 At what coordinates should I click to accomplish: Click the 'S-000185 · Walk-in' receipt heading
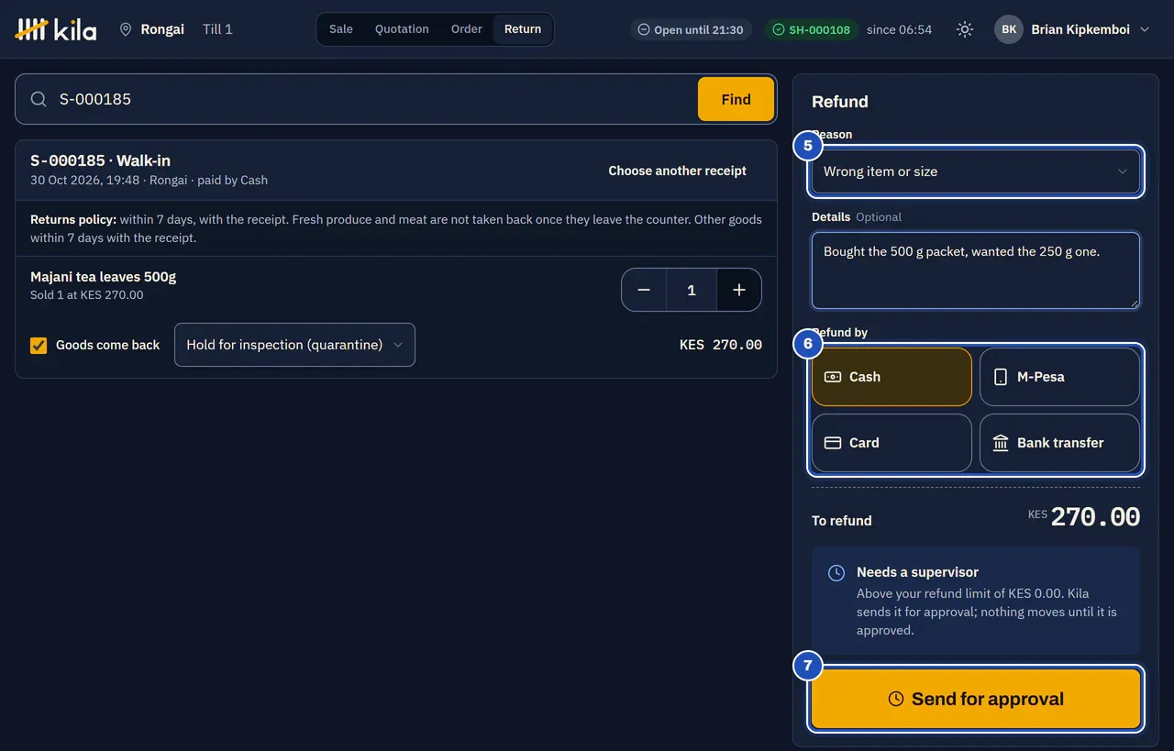click(101, 160)
